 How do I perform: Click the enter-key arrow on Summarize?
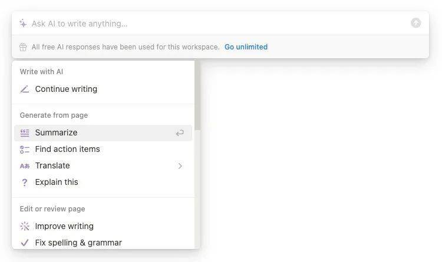[180, 133]
